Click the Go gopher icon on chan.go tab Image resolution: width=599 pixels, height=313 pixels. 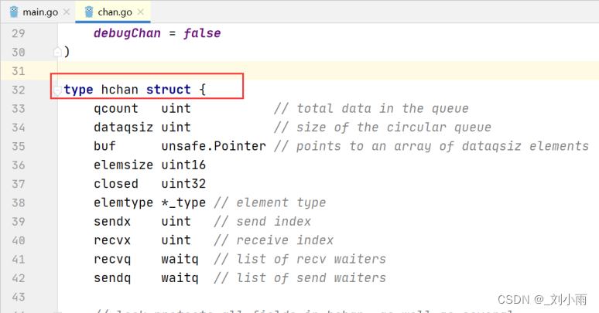(x=86, y=12)
